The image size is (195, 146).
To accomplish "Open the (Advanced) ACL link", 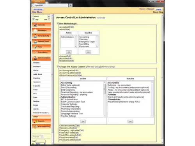I will pyautogui.click(x=101, y=18).
